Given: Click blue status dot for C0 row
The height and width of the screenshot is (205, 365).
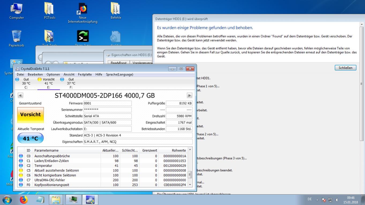Looking at the screenshot, I should (21, 156).
